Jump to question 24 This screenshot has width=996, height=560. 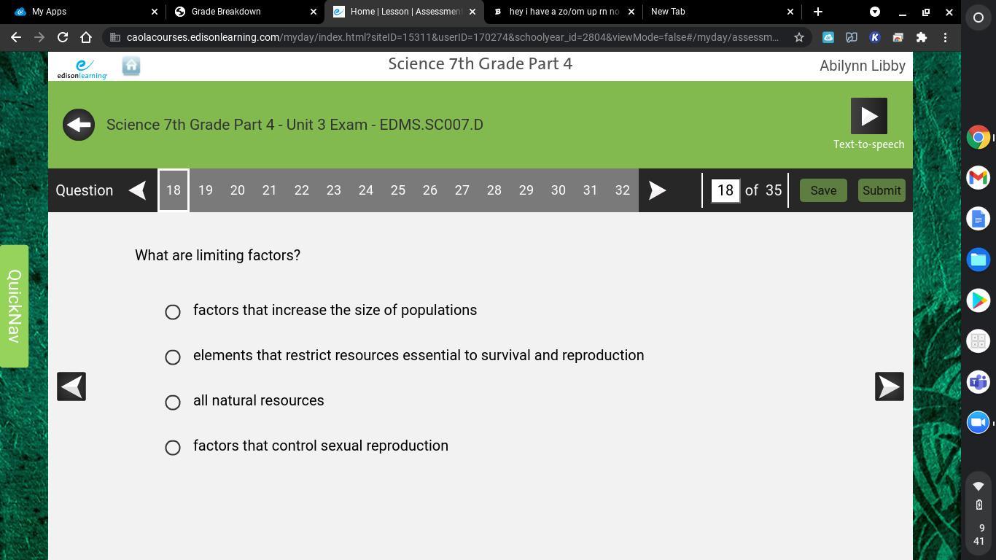(x=366, y=190)
